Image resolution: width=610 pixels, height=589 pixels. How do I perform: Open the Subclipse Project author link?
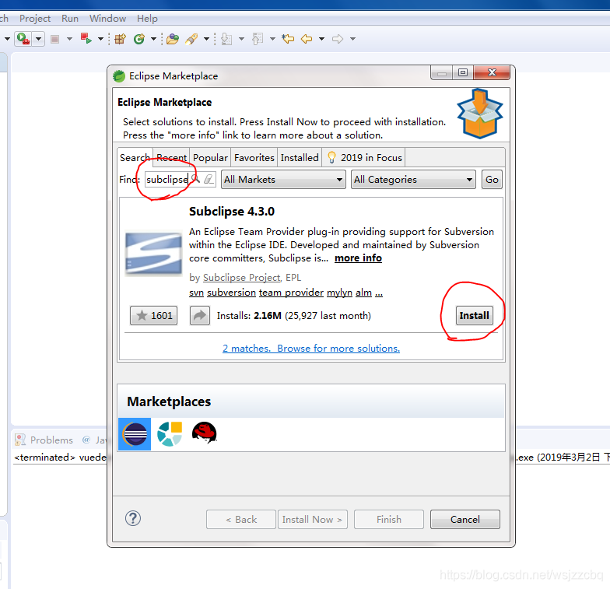[241, 277]
